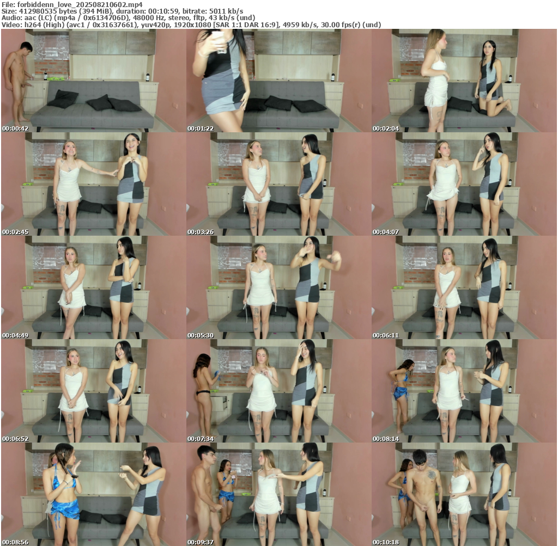Select the 00:06:52 thumbnail
Image resolution: width=558 pixels, height=546 pixels.
pyautogui.click(x=93, y=391)
